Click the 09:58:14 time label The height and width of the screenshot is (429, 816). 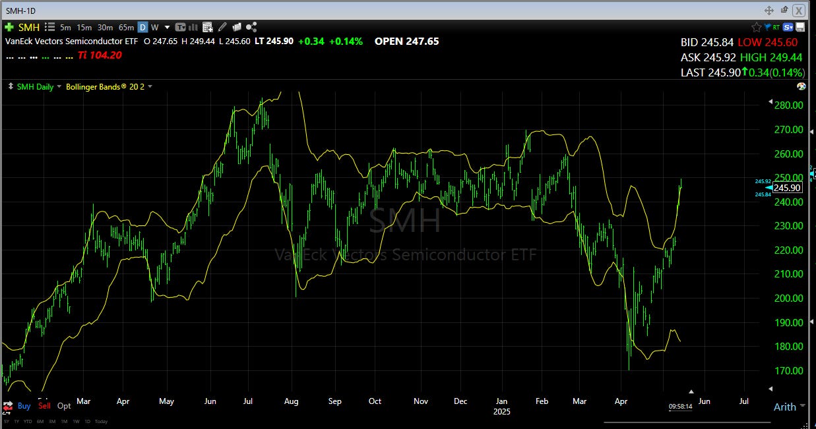tap(680, 407)
